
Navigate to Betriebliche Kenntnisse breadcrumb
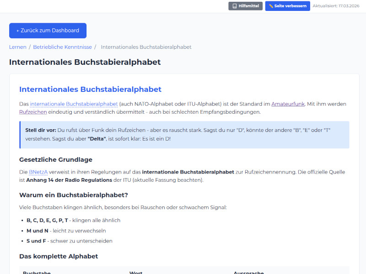(x=62, y=47)
